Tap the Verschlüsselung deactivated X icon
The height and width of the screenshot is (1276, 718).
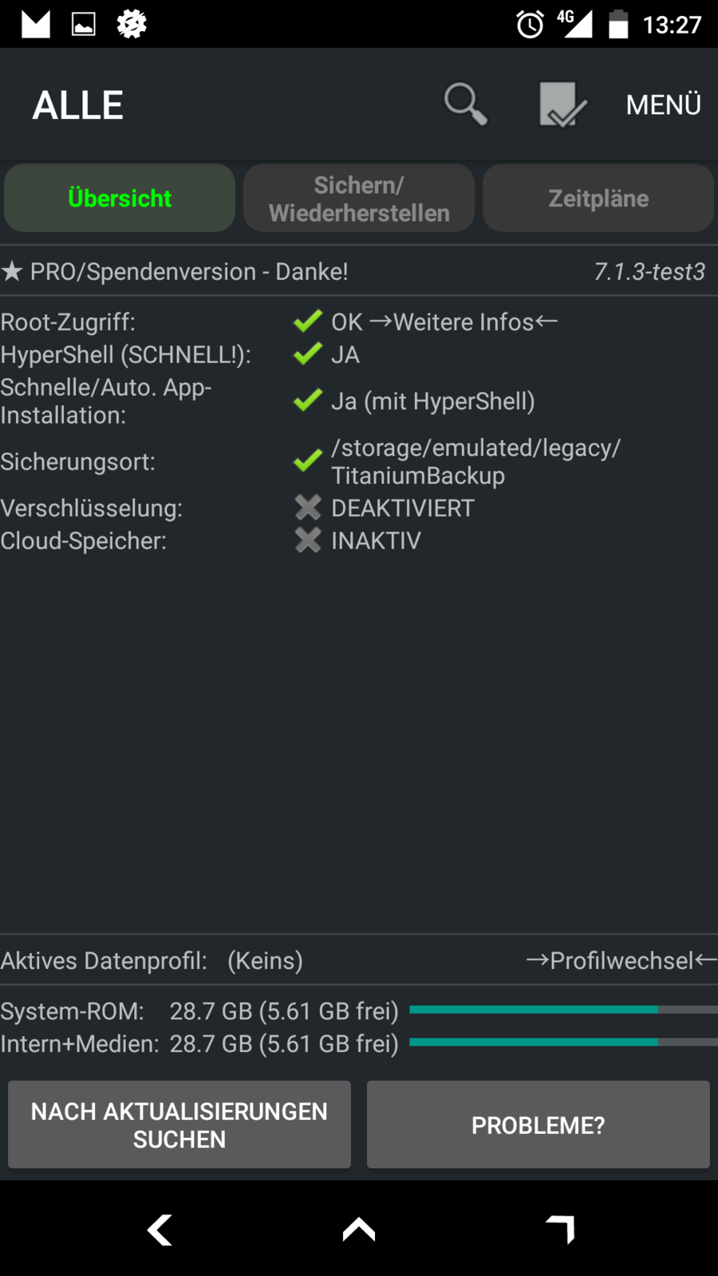(308, 508)
